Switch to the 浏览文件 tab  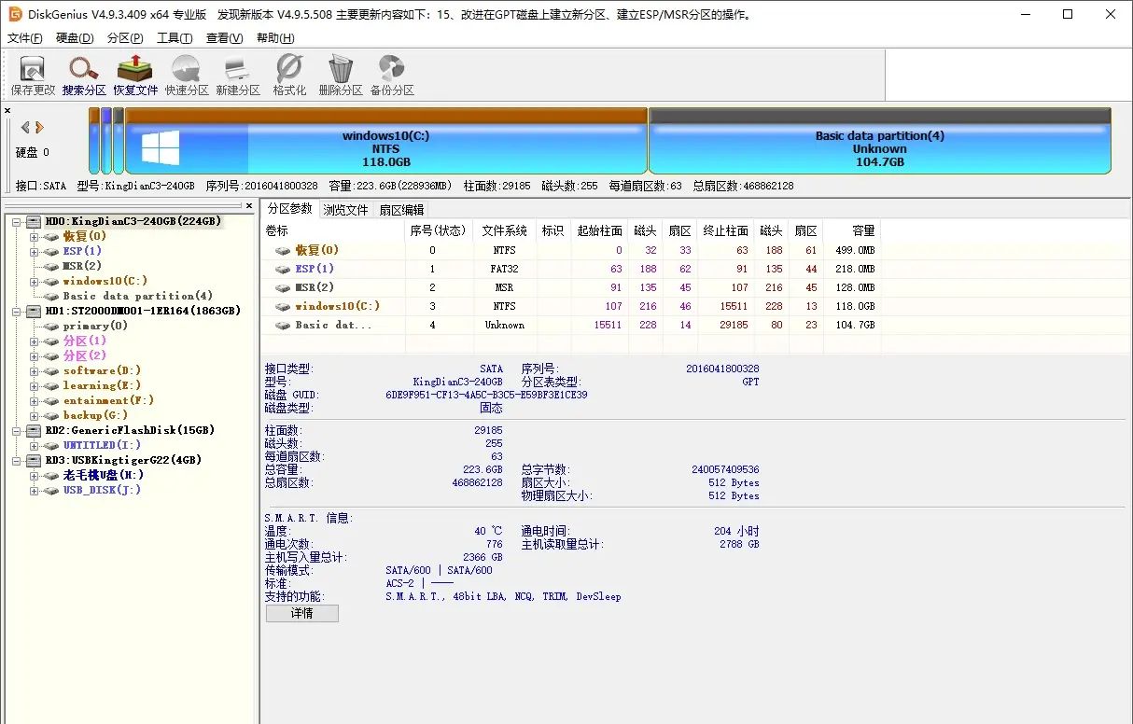point(346,209)
